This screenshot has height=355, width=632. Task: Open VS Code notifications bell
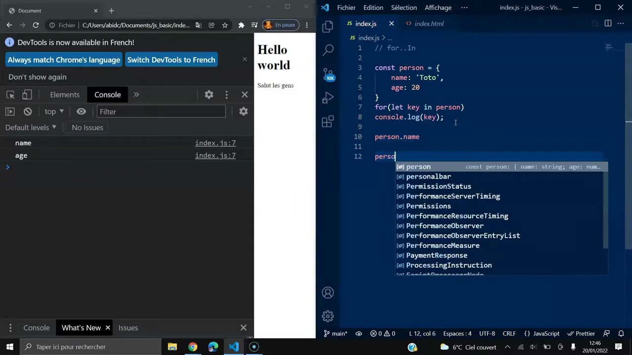coord(621,333)
